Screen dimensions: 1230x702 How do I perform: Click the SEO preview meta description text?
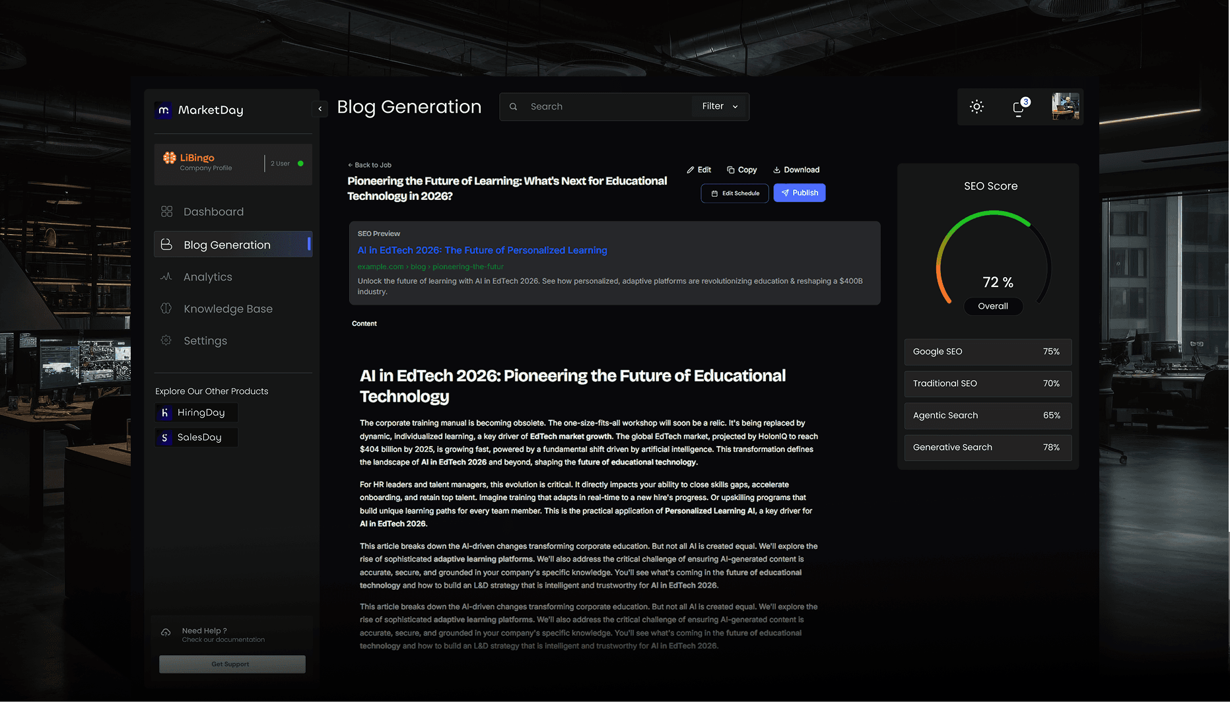pyautogui.click(x=610, y=286)
